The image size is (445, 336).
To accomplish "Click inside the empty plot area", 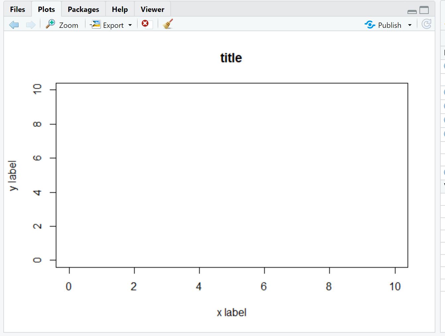I will (x=232, y=175).
